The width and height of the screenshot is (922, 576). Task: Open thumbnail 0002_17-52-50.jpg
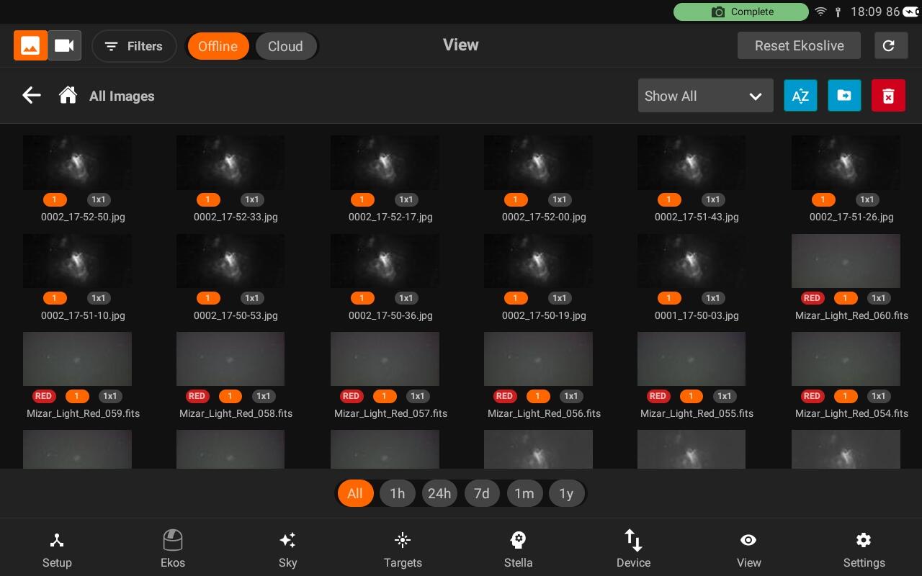[x=77, y=163]
